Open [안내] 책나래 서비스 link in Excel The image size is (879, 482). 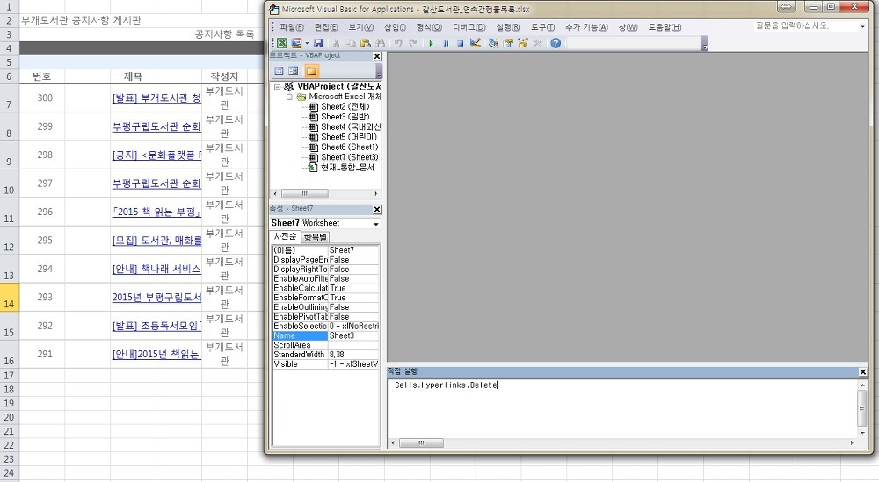pos(156,269)
